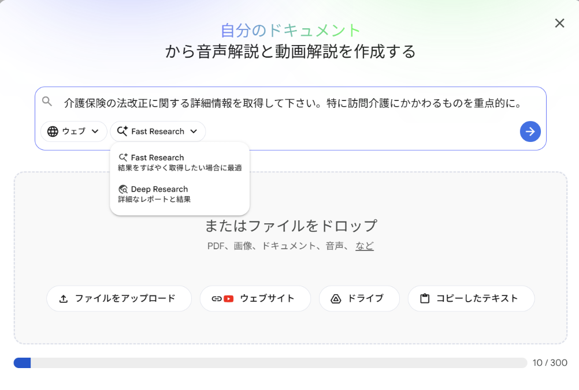The image size is (579, 390).
Task: Click the globe icon beside ウェブ
Action: click(53, 132)
